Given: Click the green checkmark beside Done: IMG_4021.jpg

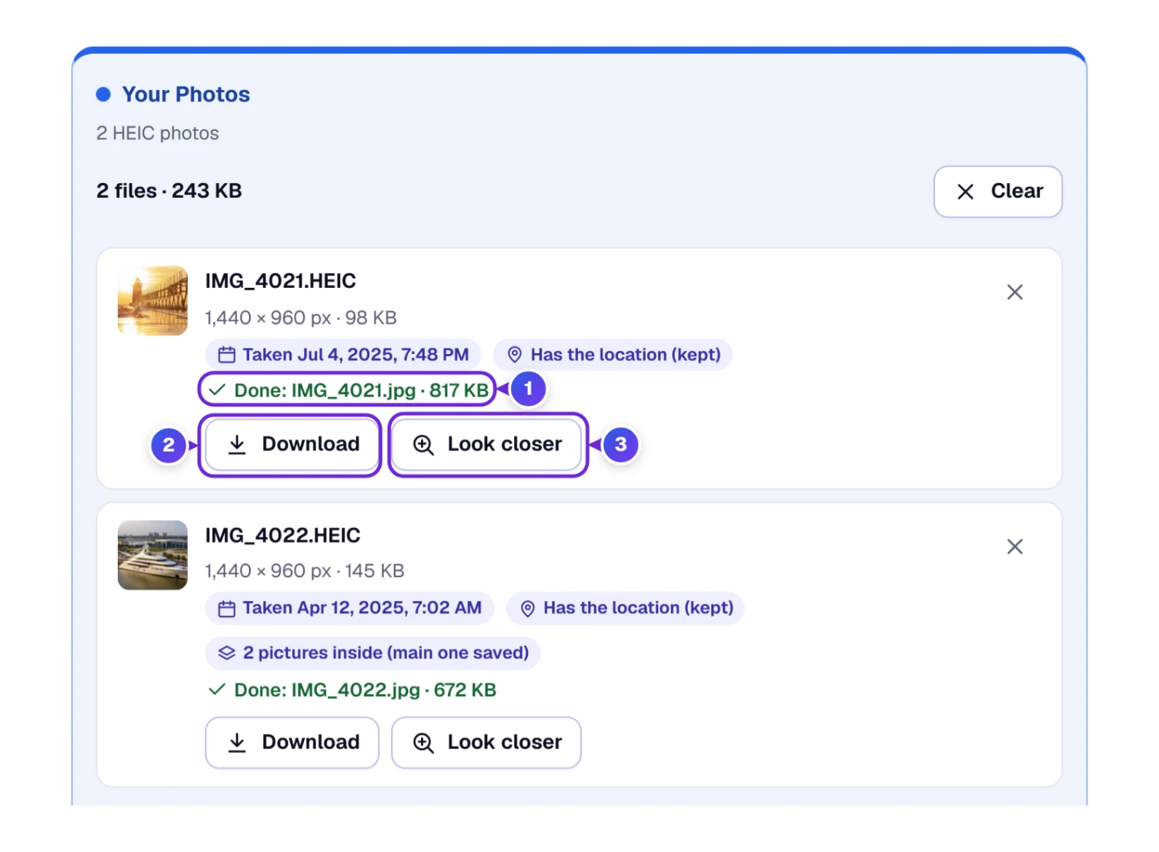Looking at the screenshot, I should (x=217, y=390).
